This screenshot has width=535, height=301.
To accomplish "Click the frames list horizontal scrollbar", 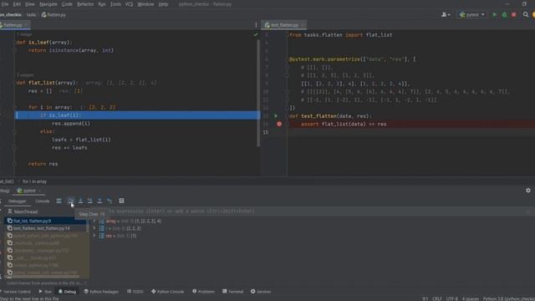I will [43, 277].
